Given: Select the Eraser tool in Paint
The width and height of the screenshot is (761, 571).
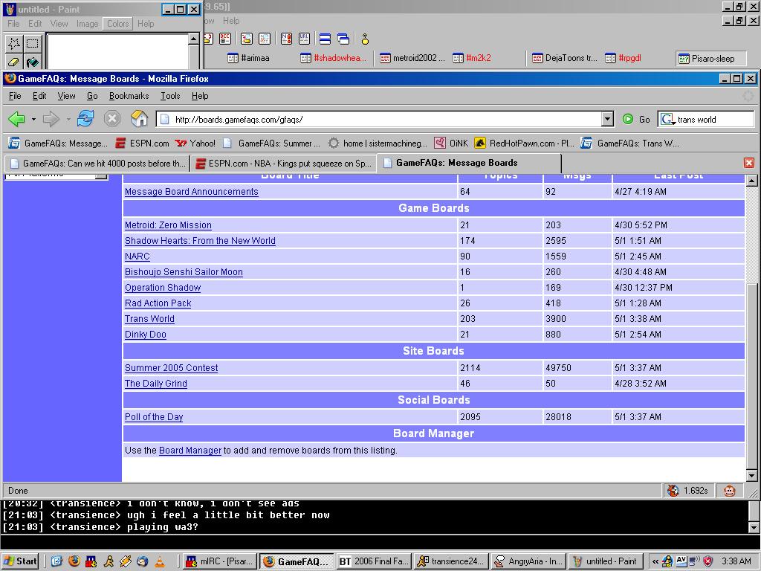Looking at the screenshot, I should [13, 62].
